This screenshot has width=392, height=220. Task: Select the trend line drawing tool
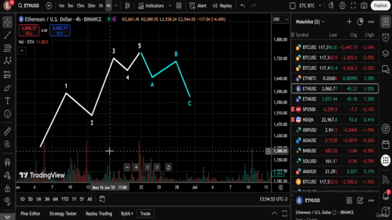coord(7,35)
